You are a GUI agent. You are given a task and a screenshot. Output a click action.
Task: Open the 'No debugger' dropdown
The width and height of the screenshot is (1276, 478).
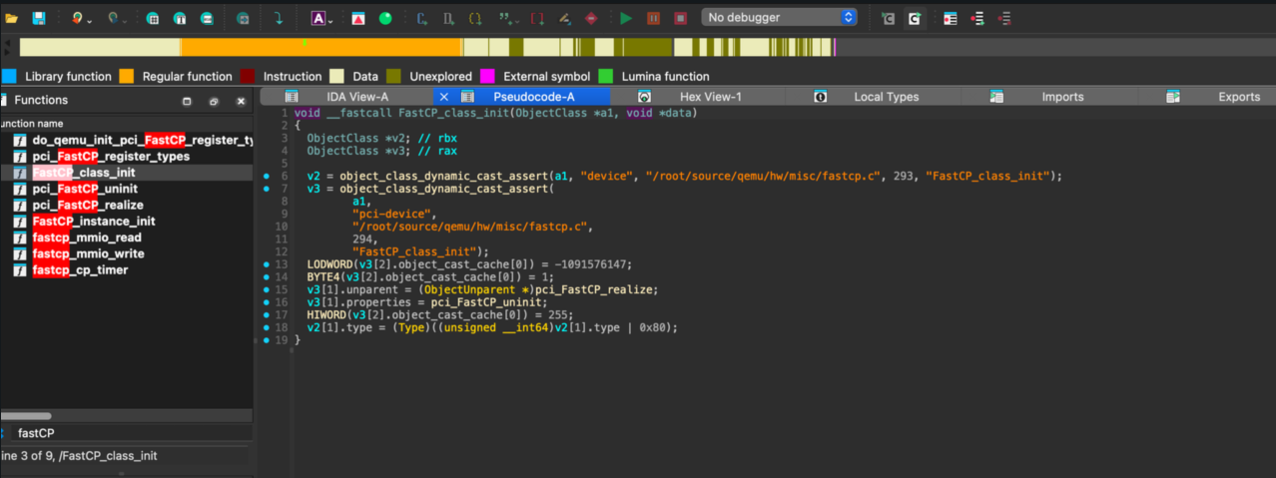[x=780, y=17]
